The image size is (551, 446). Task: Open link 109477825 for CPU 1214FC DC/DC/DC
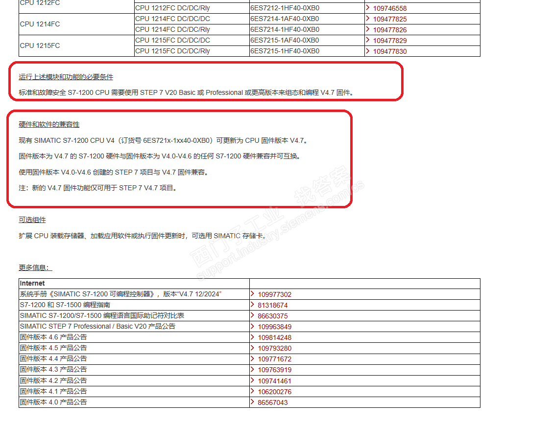pyautogui.click(x=390, y=19)
